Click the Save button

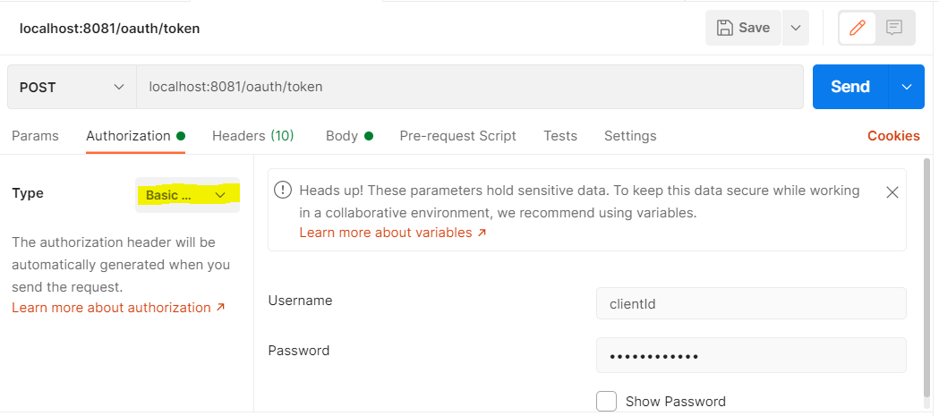pos(744,28)
